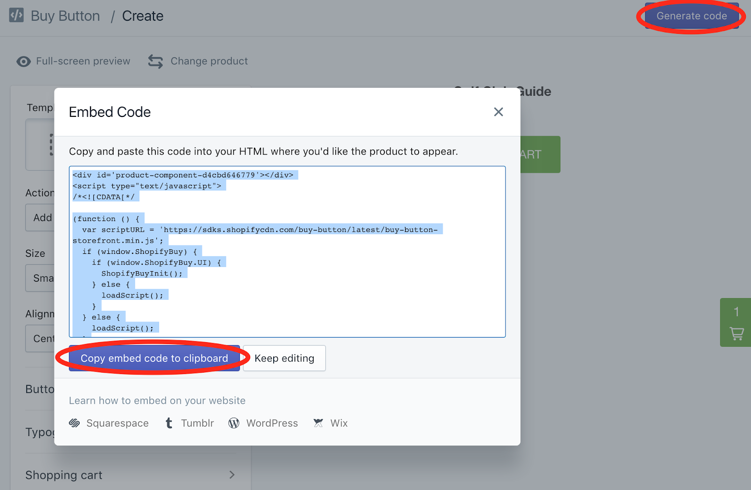
Task: Click the Tumblr logo icon
Action: [169, 423]
